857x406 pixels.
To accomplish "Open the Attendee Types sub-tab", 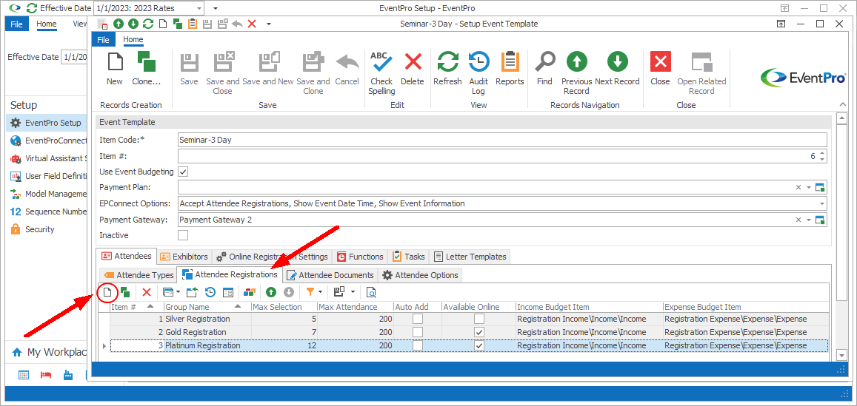I will [139, 274].
